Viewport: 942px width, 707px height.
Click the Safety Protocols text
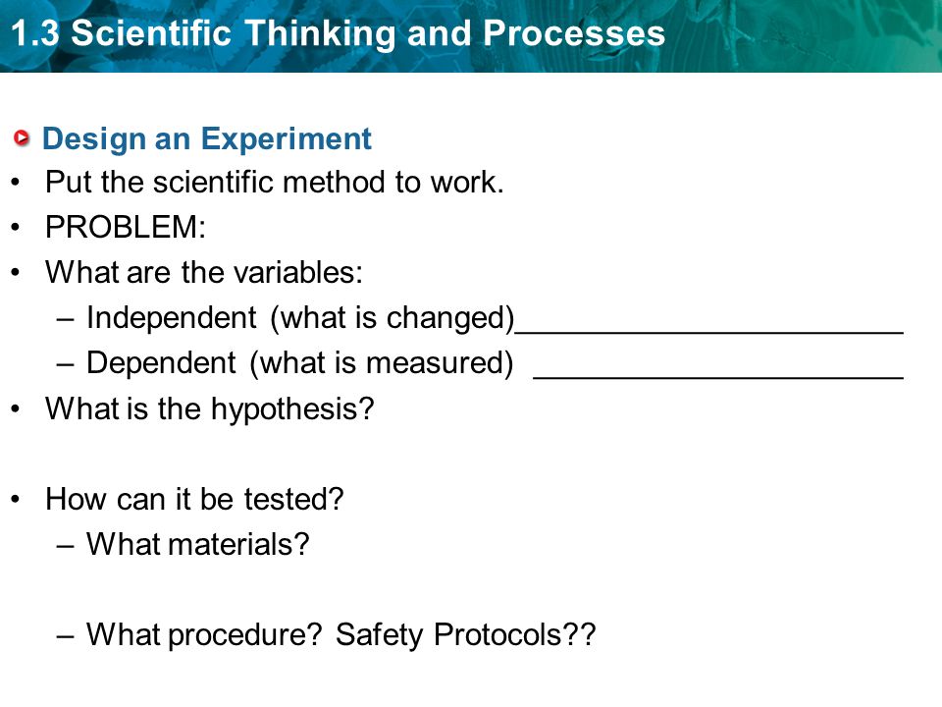(x=465, y=635)
